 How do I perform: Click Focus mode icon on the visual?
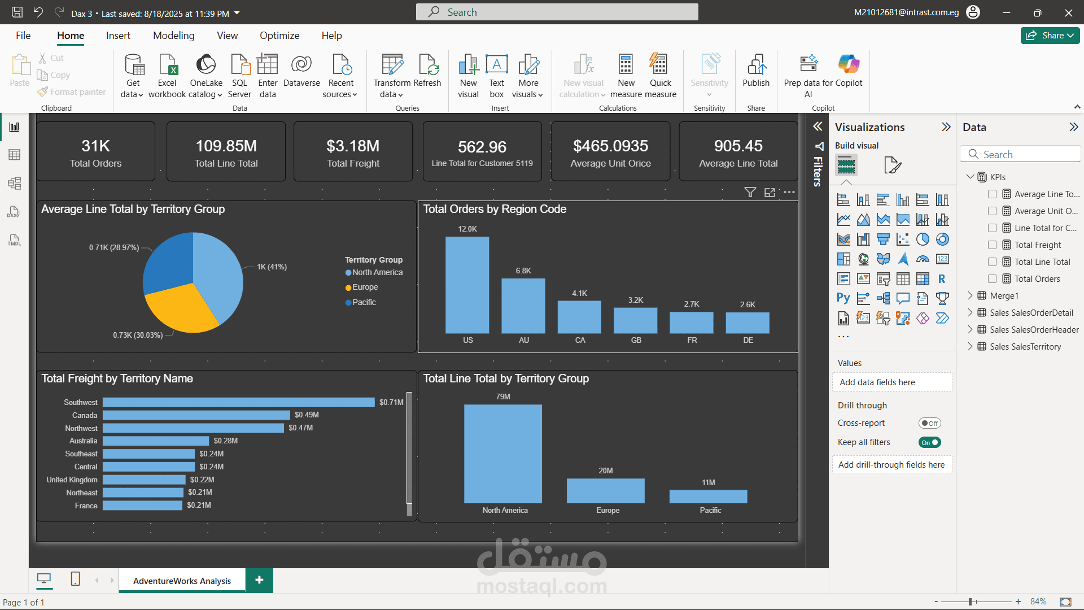pos(770,193)
